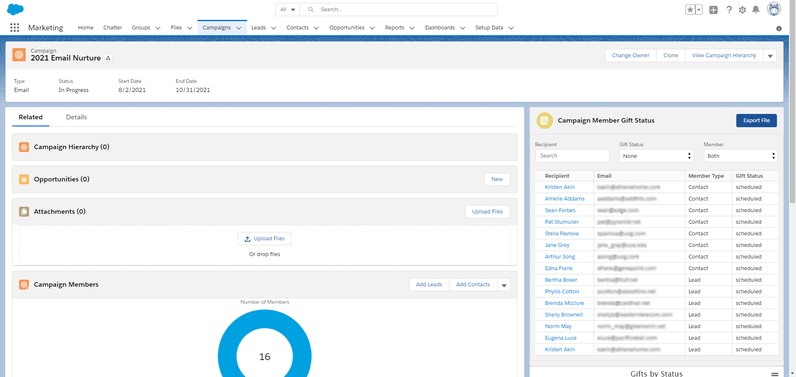
Task: Click View Campaign Hierarchy button
Action: (x=724, y=56)
